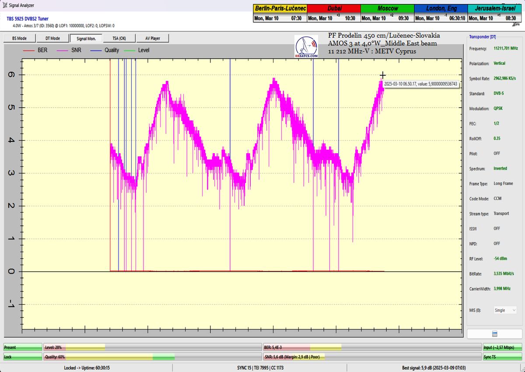Toggle the green Lock indicator
525x372 pixels.
click(x=23, y=357)
